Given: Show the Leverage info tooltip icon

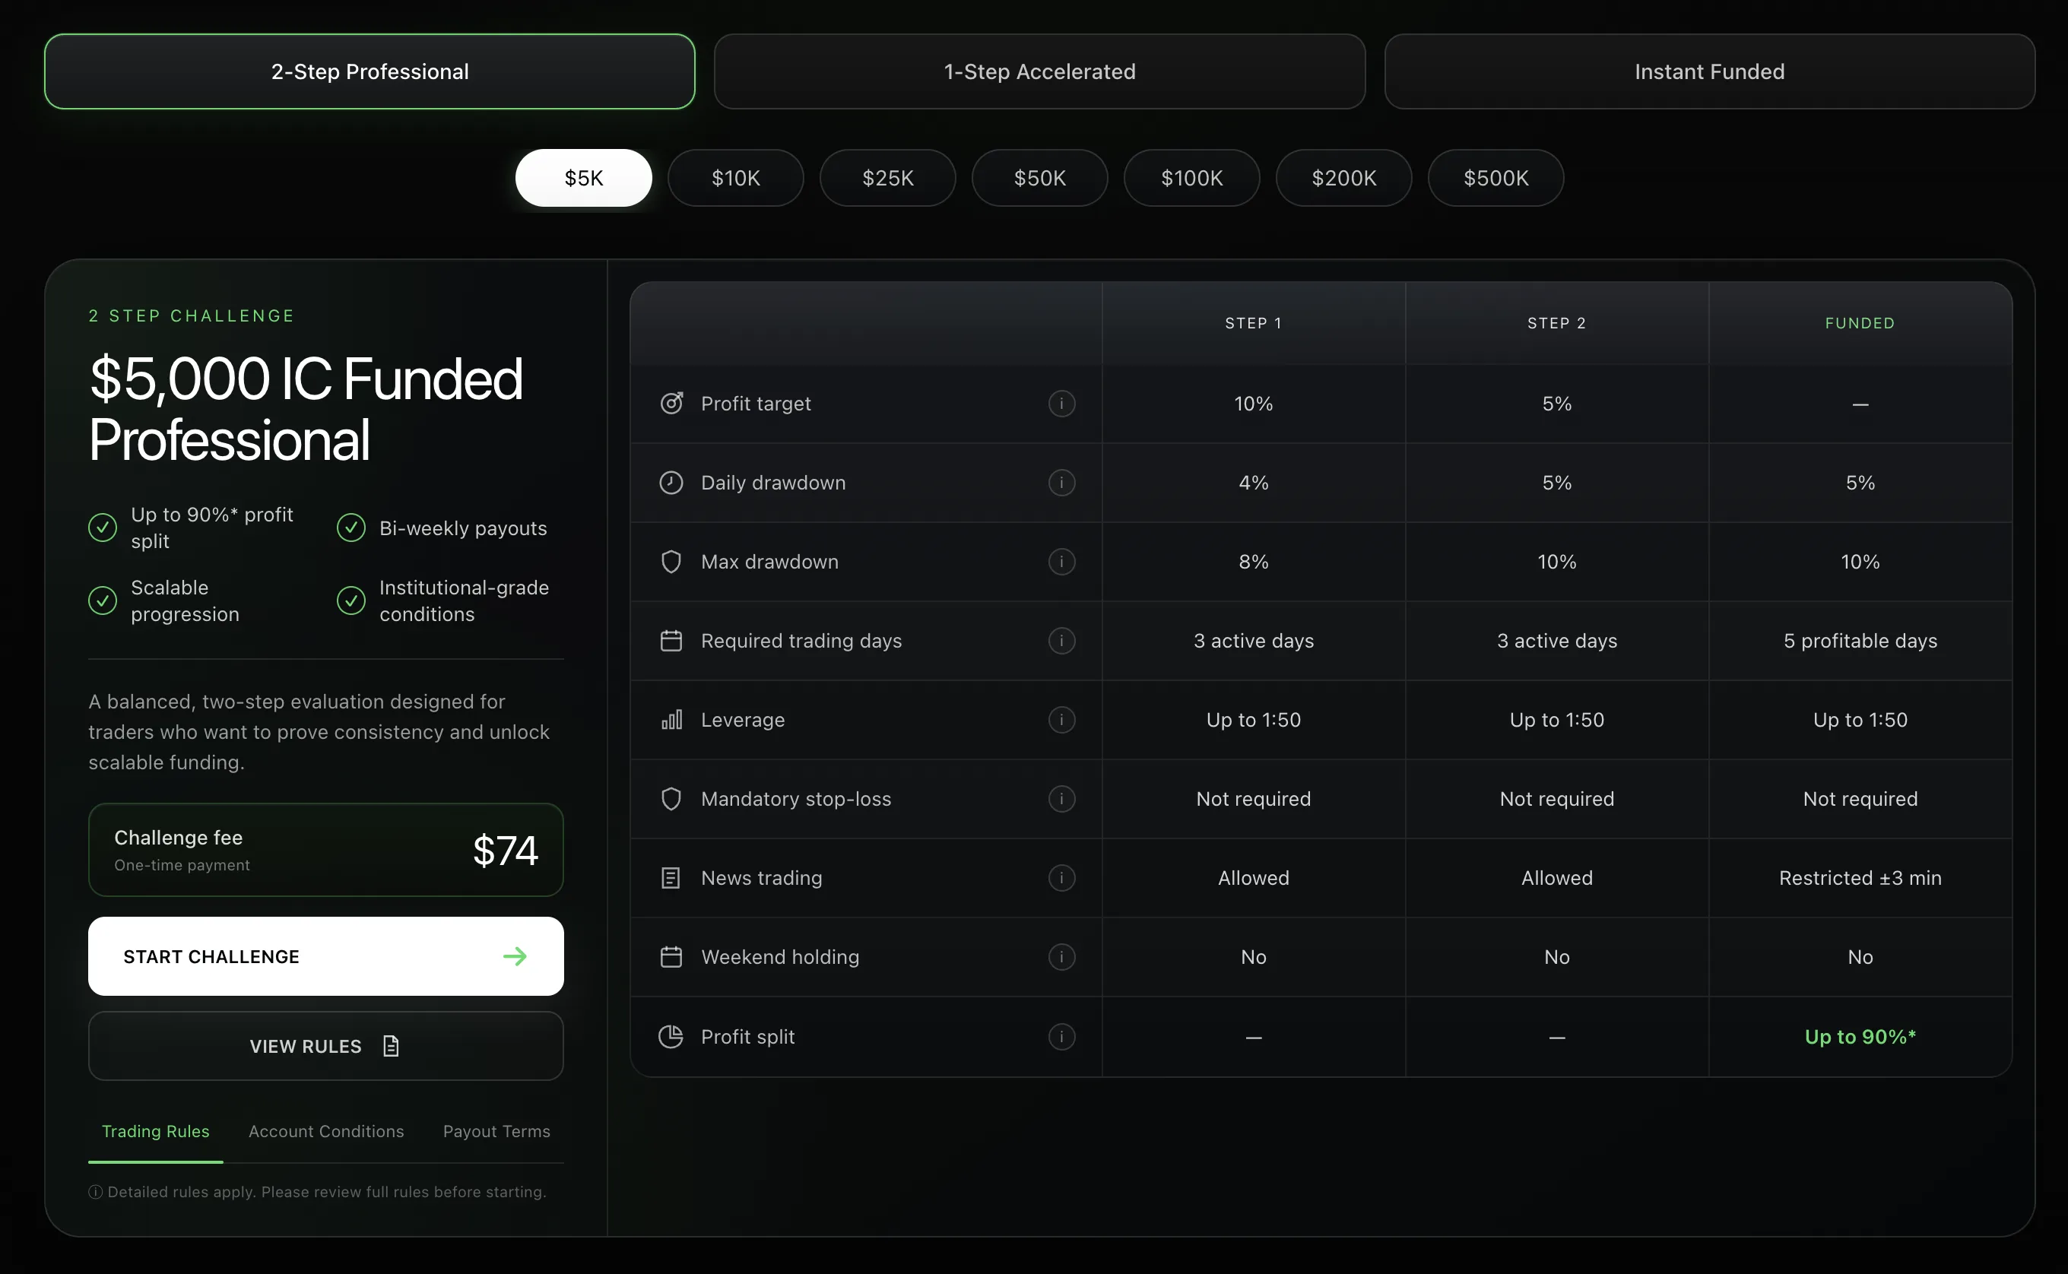Looking at the screenshot, I should coord(1061,721).
